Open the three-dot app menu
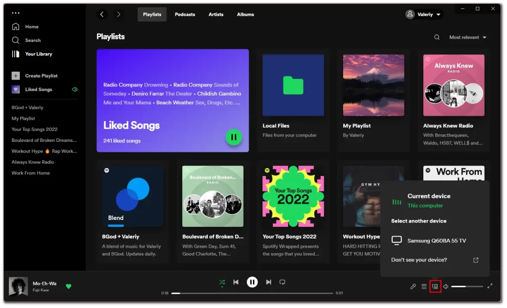Image resolution: width=507 pixels, height=308 pixels. tap(15, 13)
